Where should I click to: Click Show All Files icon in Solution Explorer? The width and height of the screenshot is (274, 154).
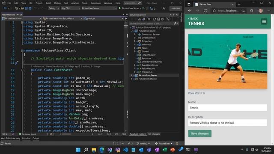click(162, 19)
